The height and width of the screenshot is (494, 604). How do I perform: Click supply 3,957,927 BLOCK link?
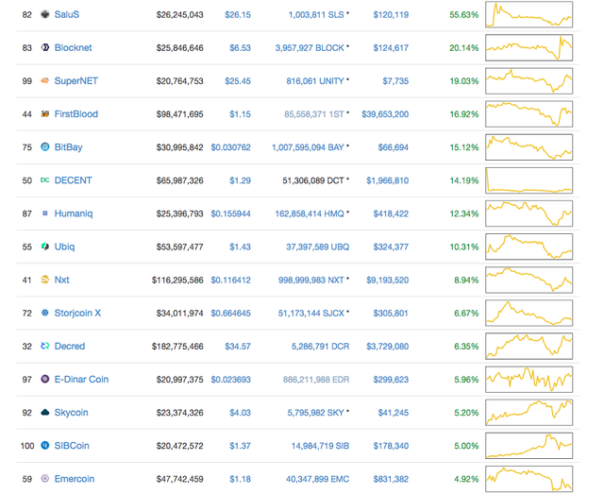click(x=310, y=48)
